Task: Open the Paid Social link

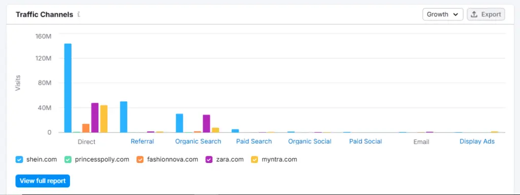Action: (x=366, y=141)
